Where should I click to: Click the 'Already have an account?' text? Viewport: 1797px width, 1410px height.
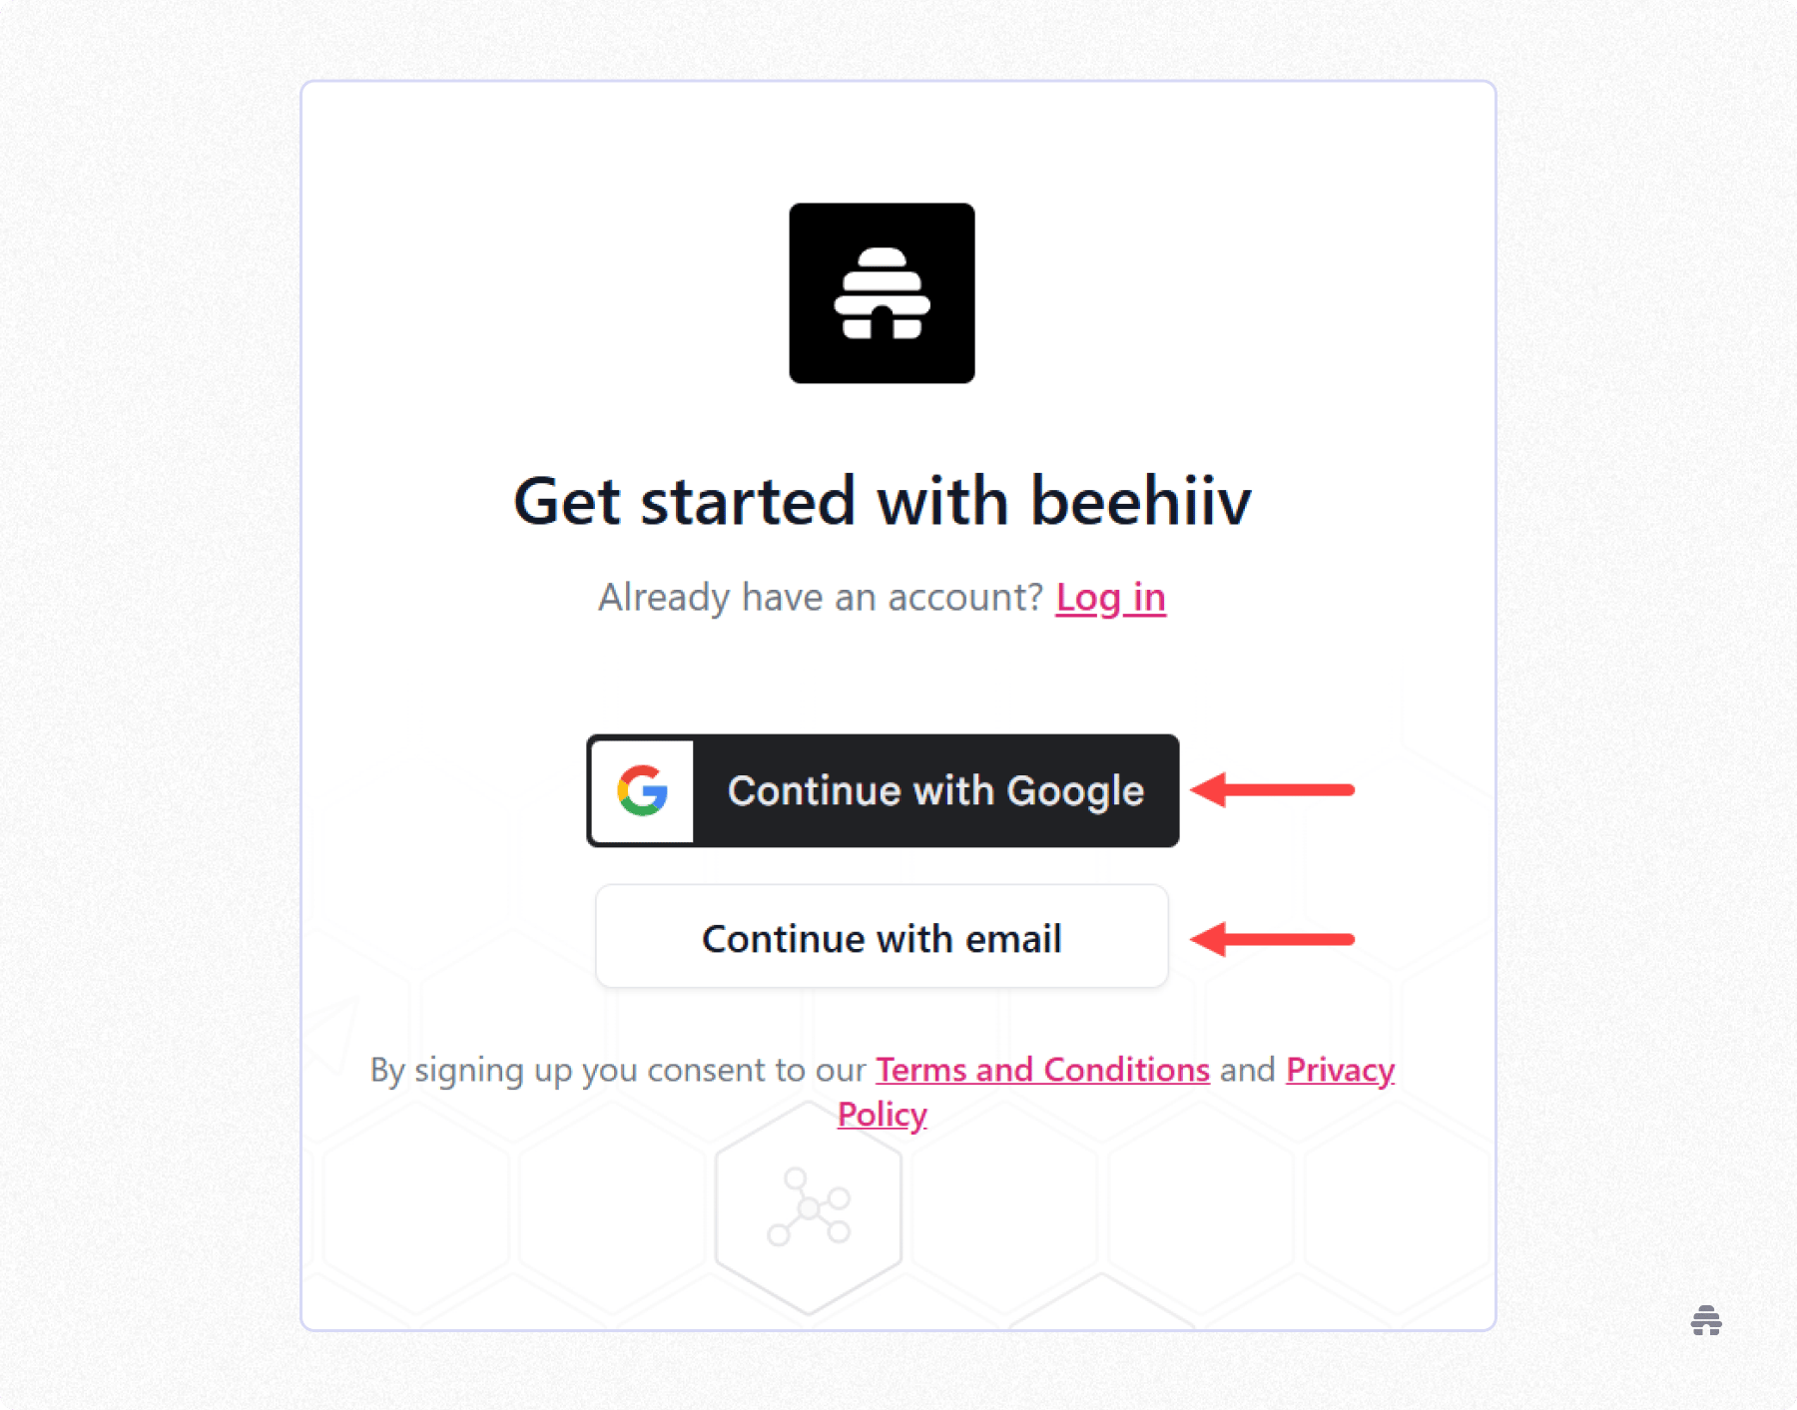(x=821, y=597)
